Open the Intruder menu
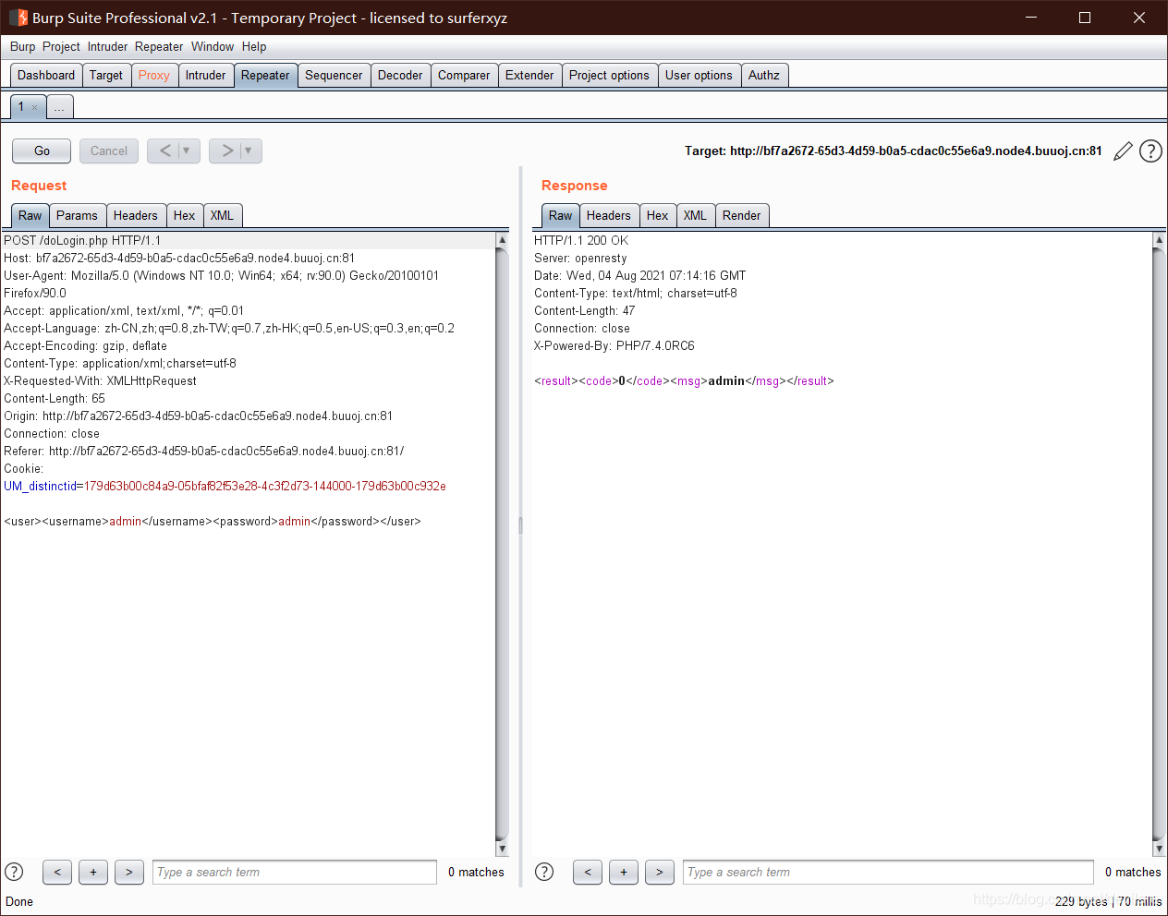Image resolution: width=1168 pixels, height=916 pixels. pyautogui.click(x=108, y=46)
